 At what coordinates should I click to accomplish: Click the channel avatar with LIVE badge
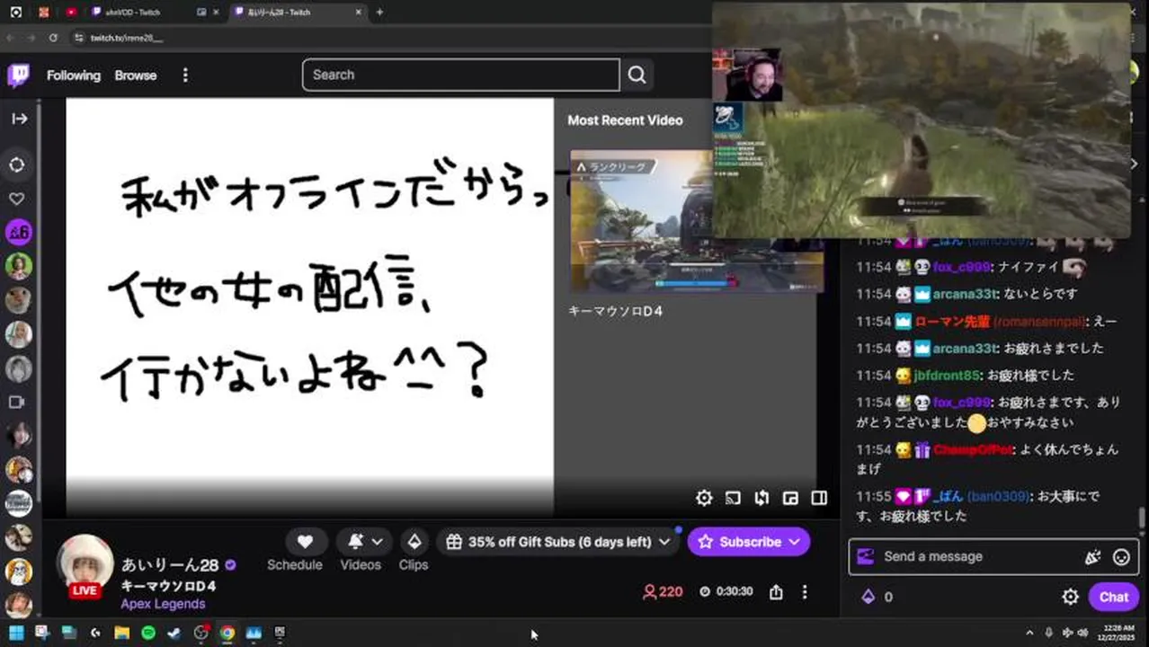coord(85,565)
